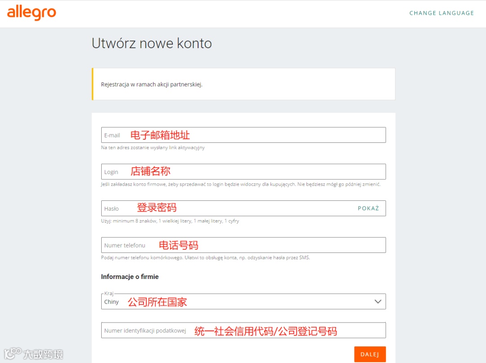Click the allegro logo
Screen dimensions: 486x363
click(31, 13)
